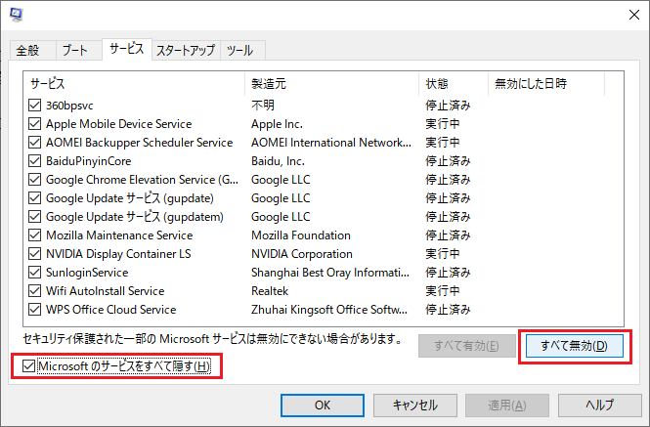Screen dimensions: 650x427
Task: Click manufacturer cell Shanghai Best Oray Informati...
Action: pos(330,273)
